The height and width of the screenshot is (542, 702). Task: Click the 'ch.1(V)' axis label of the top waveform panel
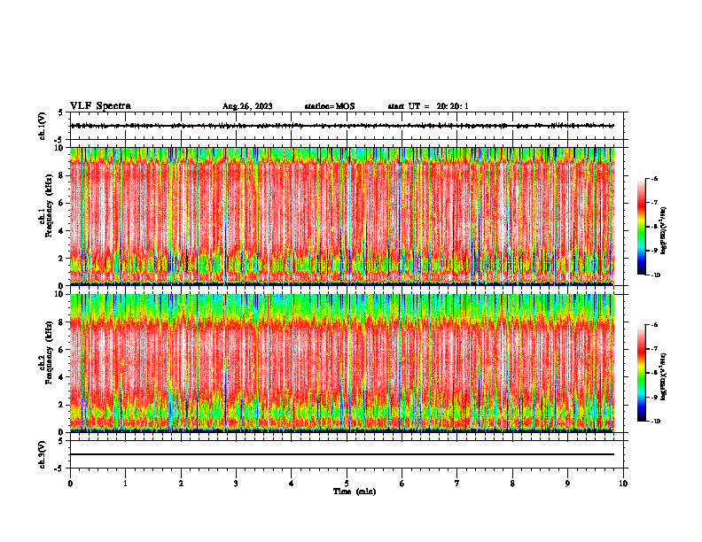click(x=43, y=126)
